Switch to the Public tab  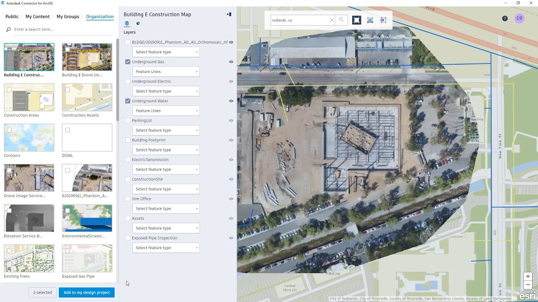point(12,17)
